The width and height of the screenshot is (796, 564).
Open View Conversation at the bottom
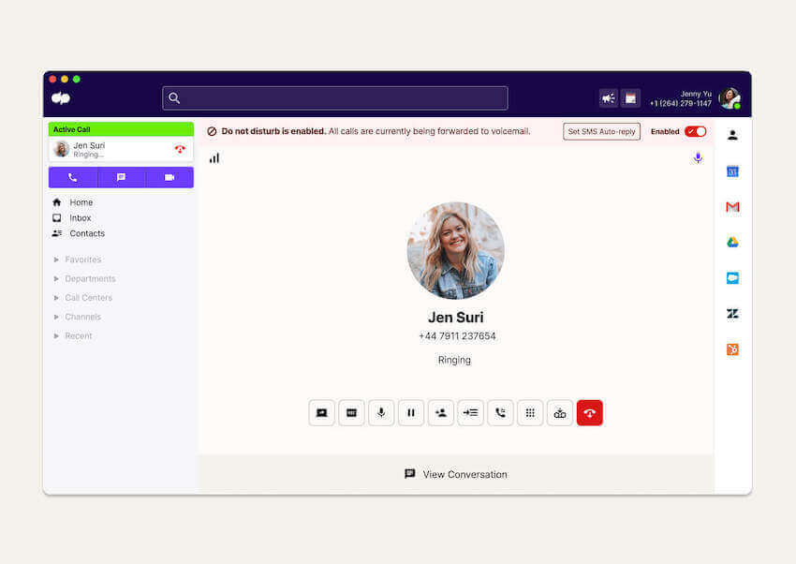pyautogui.click(x=454, y=474)
